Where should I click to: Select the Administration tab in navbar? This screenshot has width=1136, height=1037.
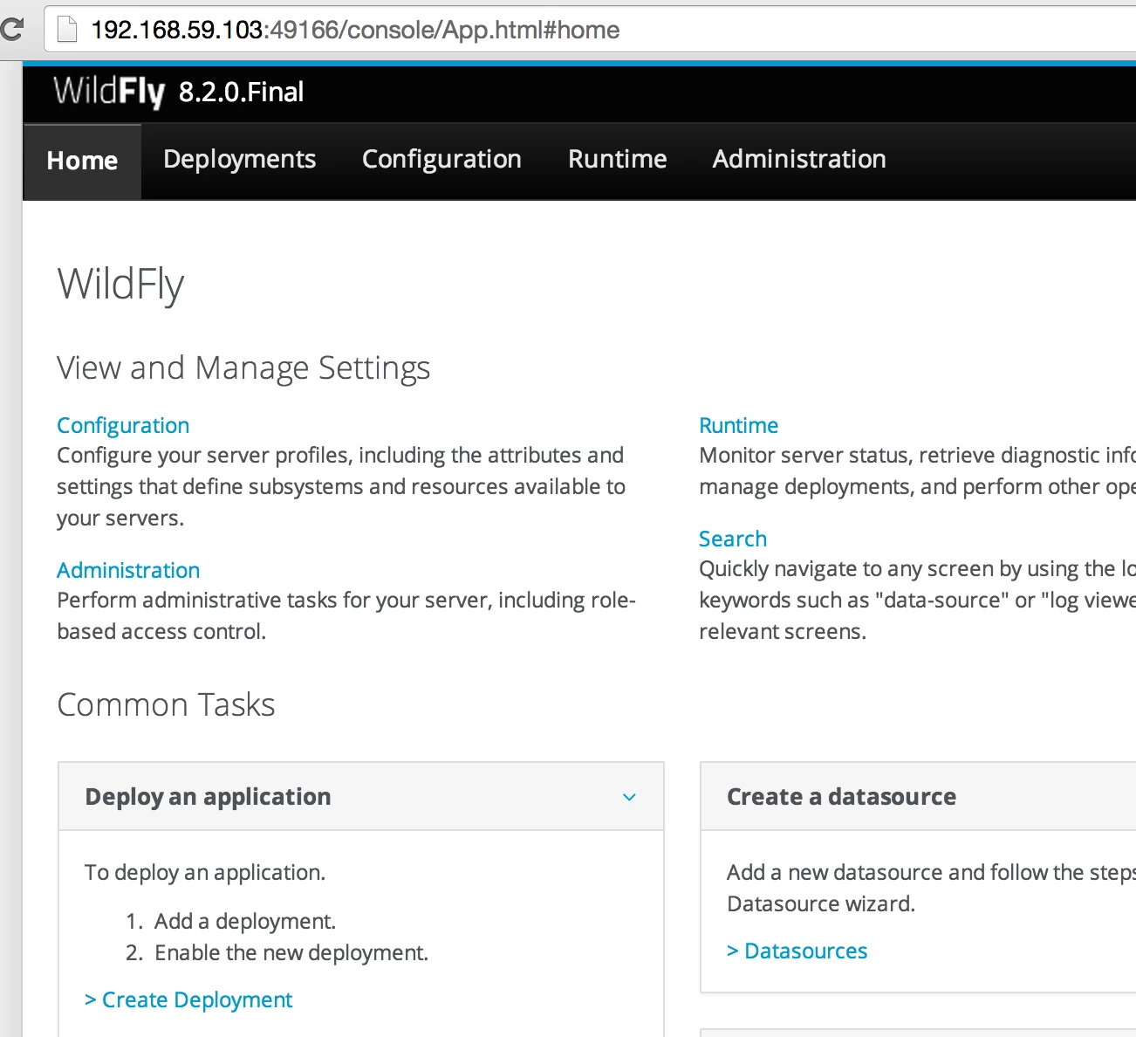(799, 160)
